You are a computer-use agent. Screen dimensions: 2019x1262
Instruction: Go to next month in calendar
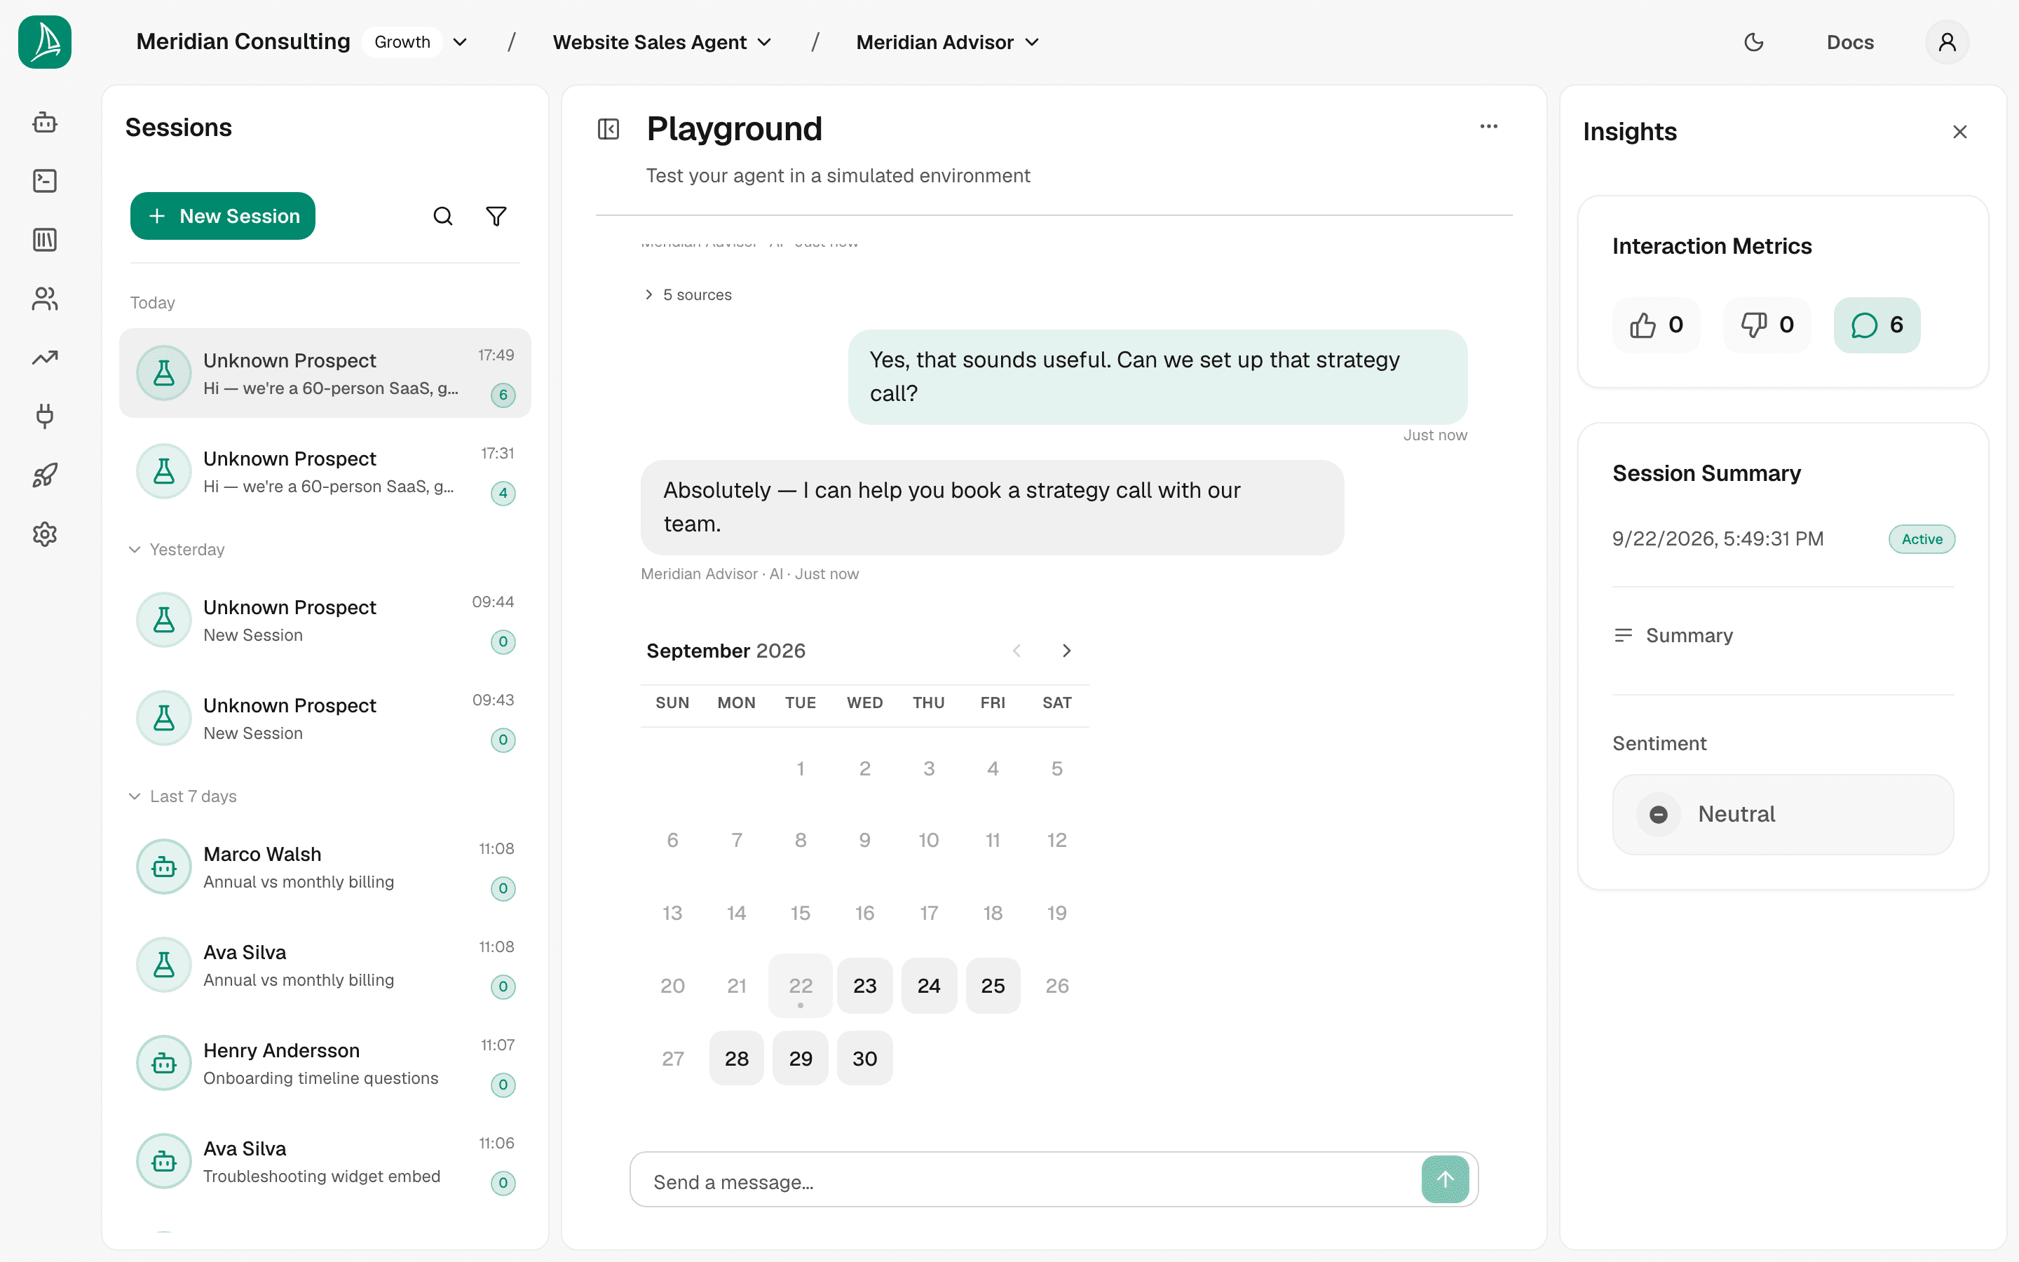coord(1066,650)
